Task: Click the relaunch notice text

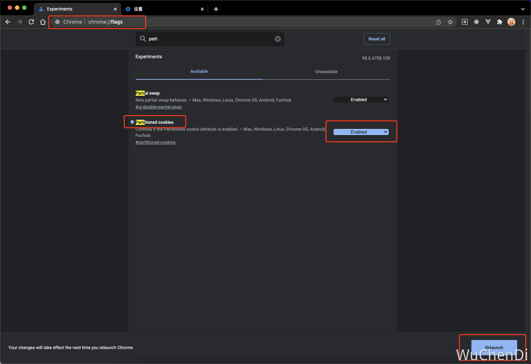Action: (71, 348)
